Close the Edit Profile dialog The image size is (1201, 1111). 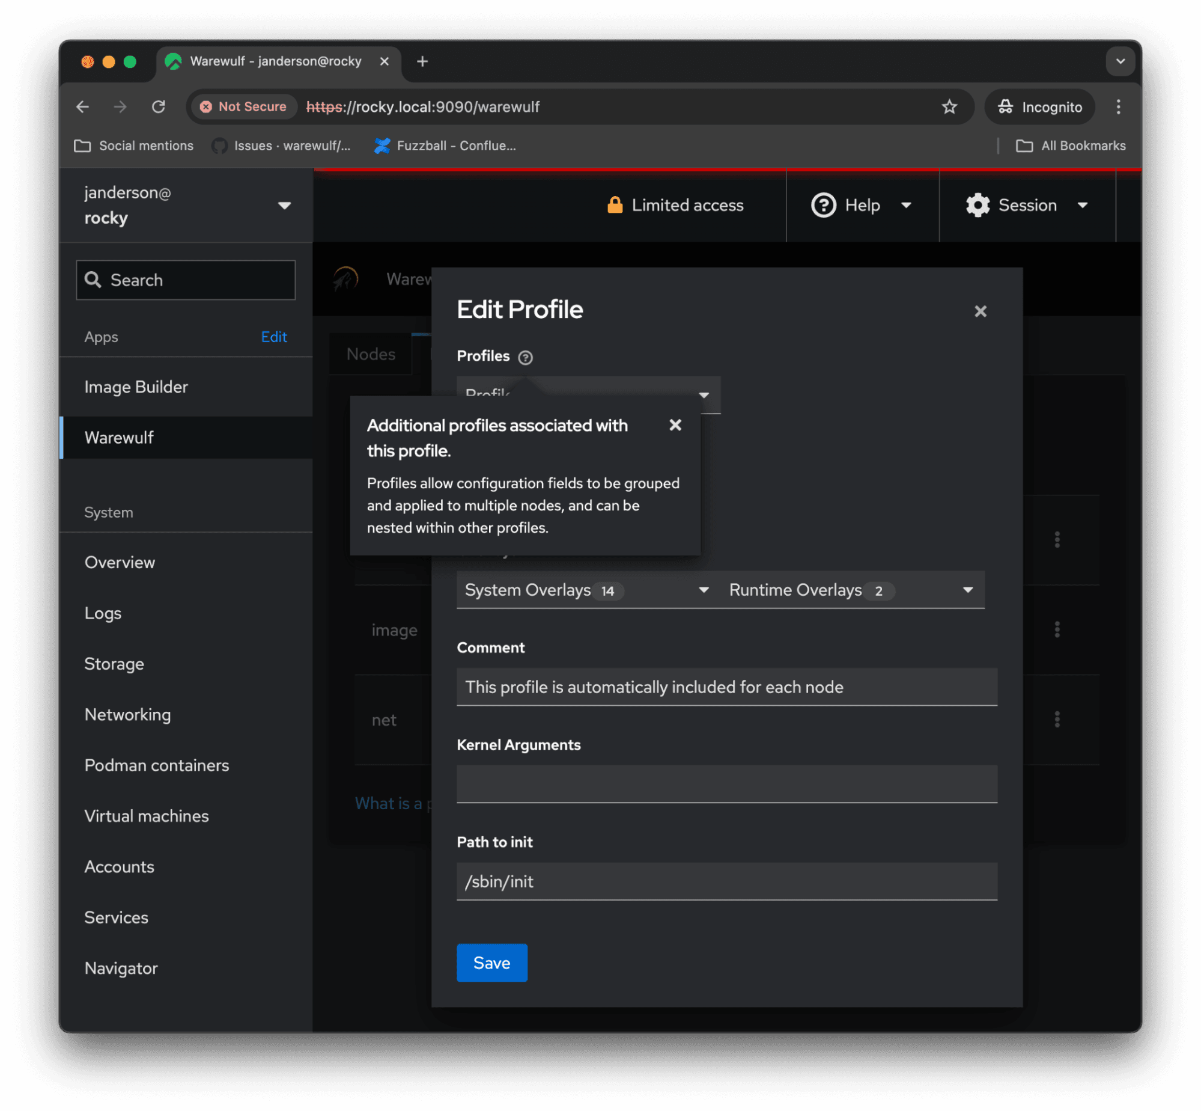pyautogui.click(x=980, y=311)
